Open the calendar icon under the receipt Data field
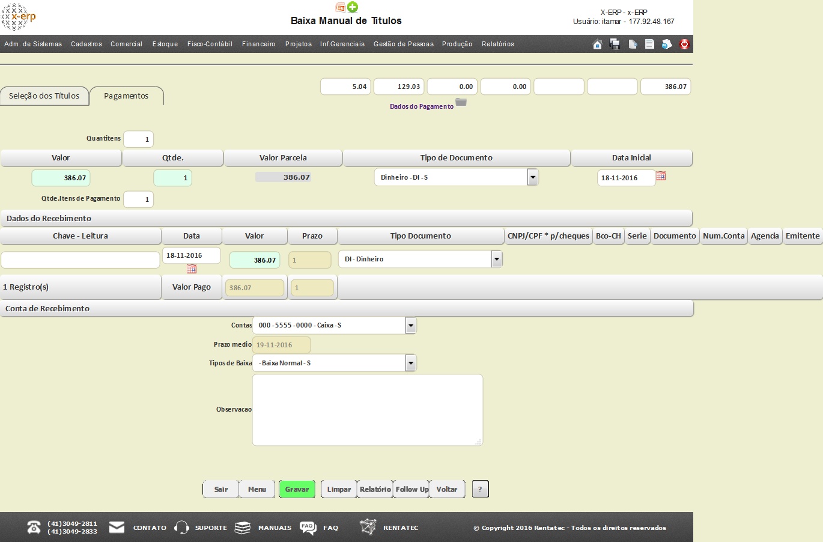823x542 pixels. click(x=192, y=269)
